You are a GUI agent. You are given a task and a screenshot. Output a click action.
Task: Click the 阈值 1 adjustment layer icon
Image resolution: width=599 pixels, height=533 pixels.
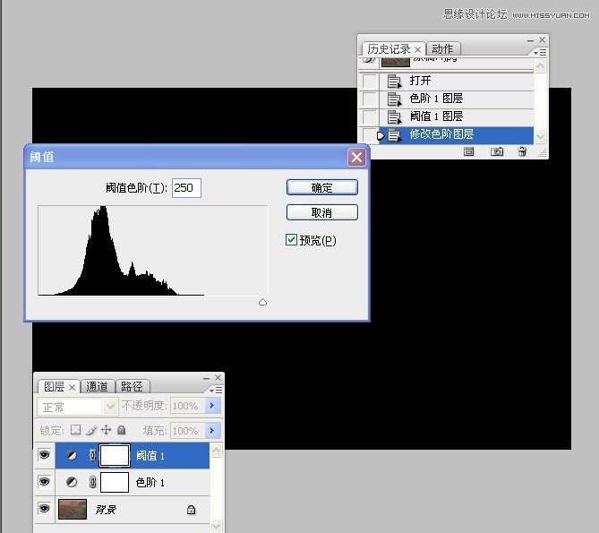coord(72,455)
